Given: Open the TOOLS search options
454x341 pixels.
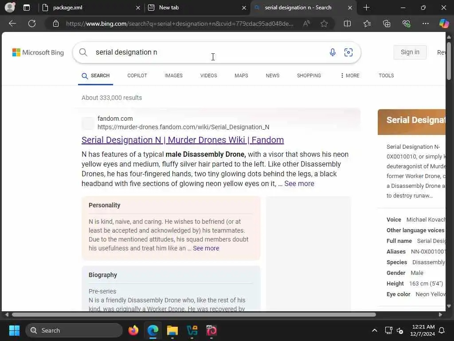Looking at the screenshot, I should click(386, 75).
